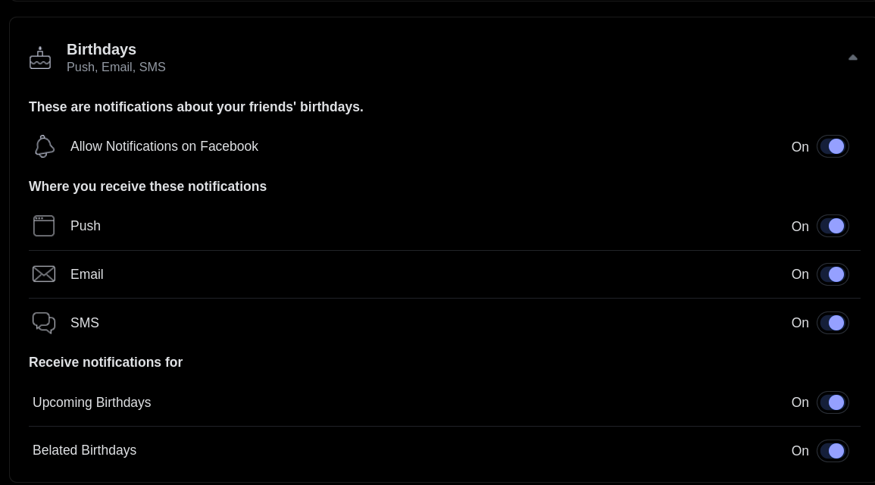875x485 pixels.
Task: Select the Belated Birthdays label
Action: 84,450
